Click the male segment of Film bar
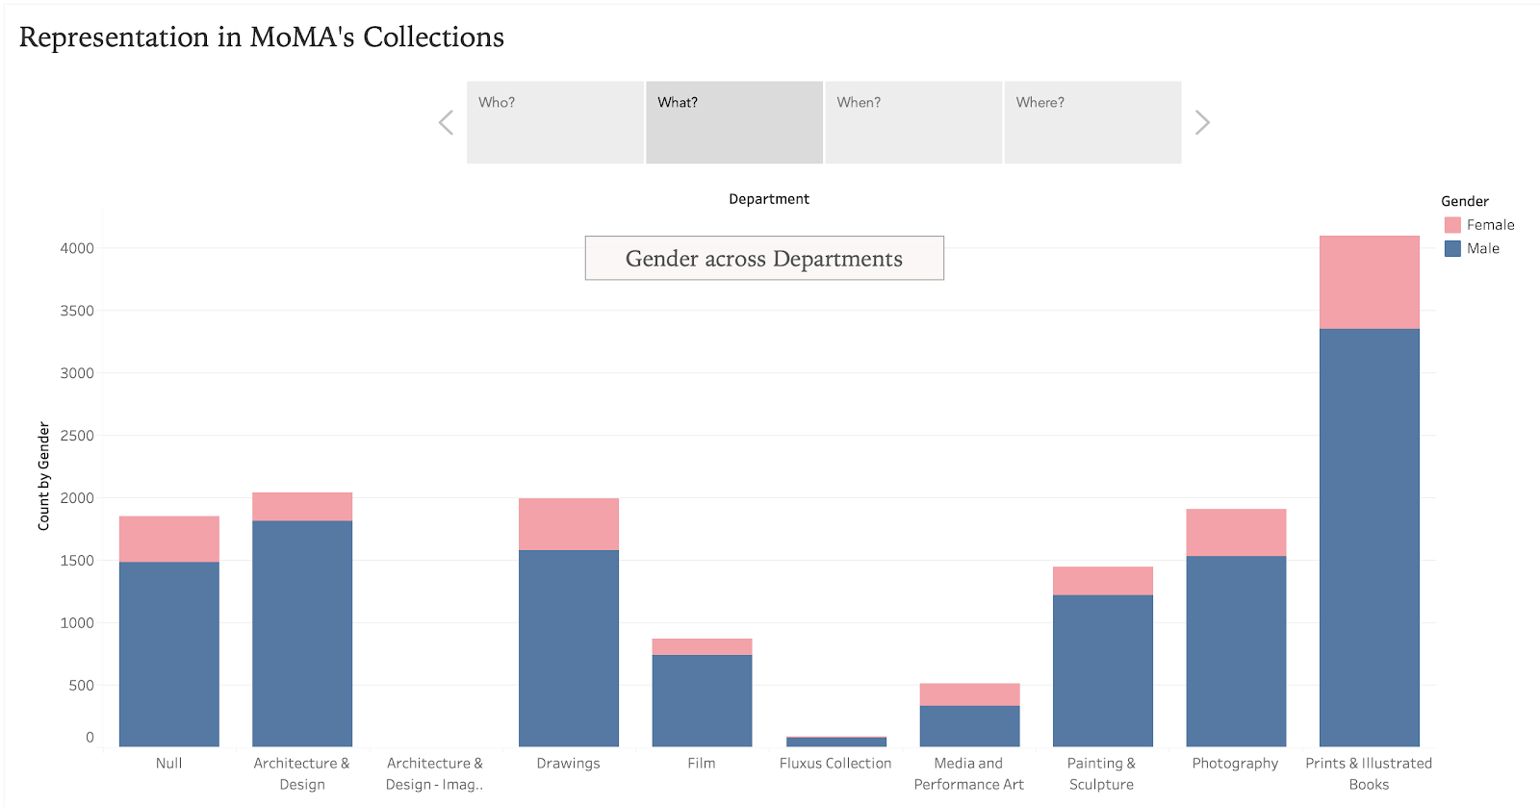 click(x=702, y=701)
